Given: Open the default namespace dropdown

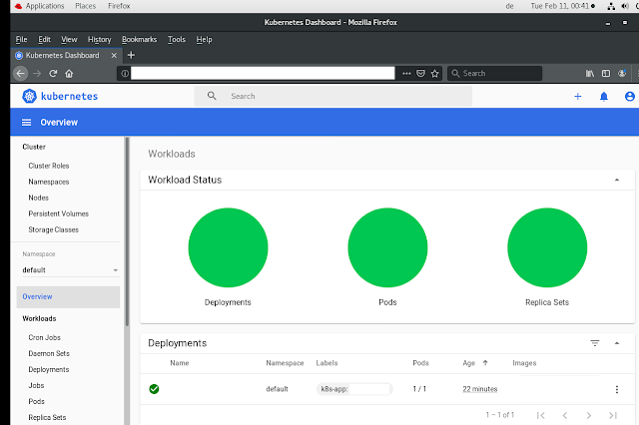Looking at the screenshot, I should coord(70,270).
